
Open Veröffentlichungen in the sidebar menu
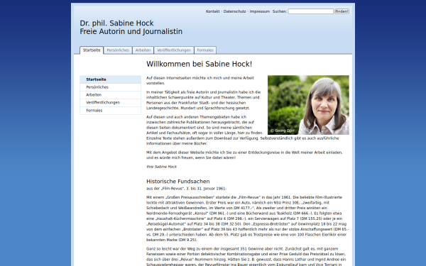[x=110, y=103]
